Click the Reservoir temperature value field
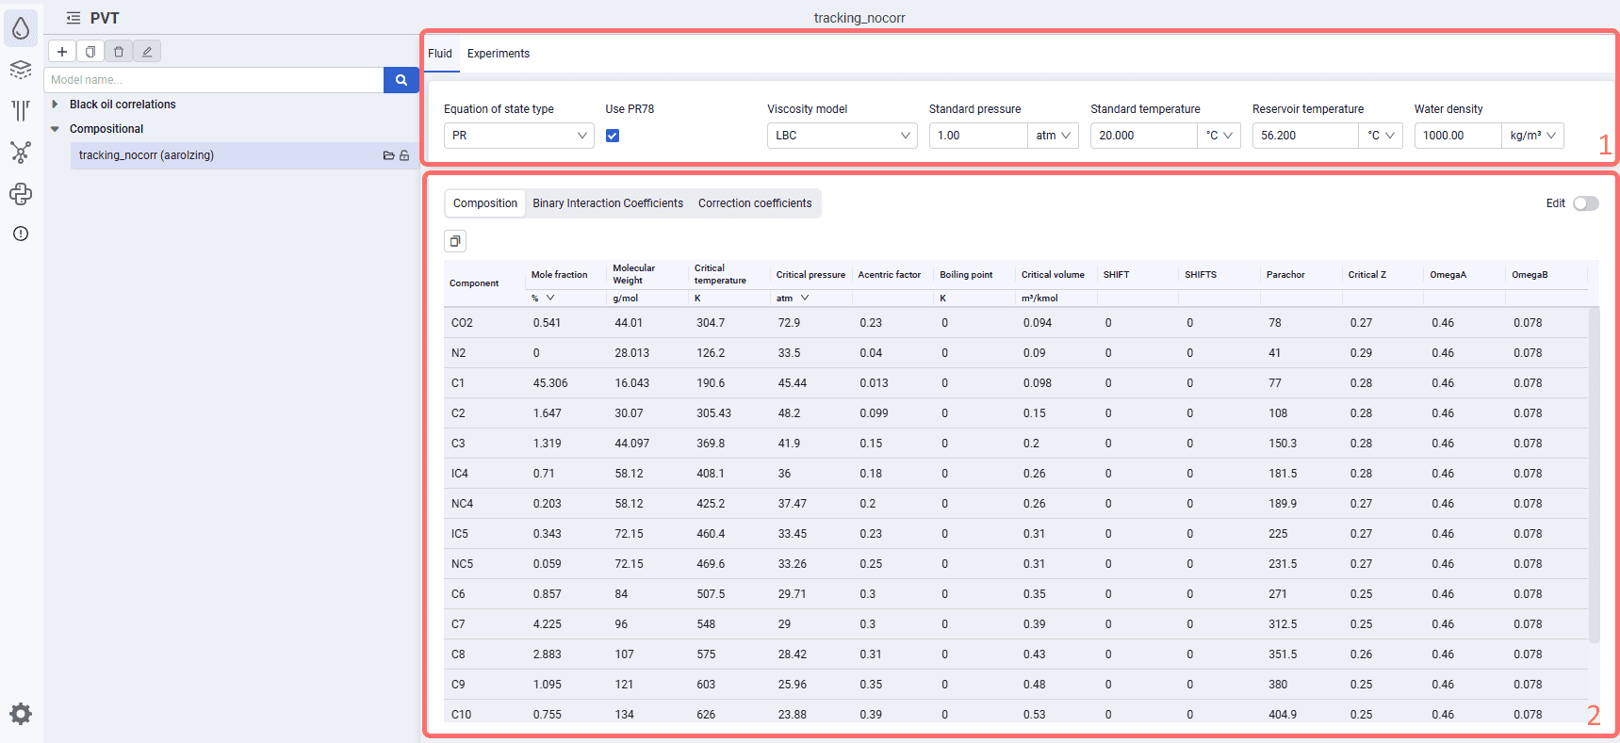Screen dimensions: 1620x743 coord(1306,136)
